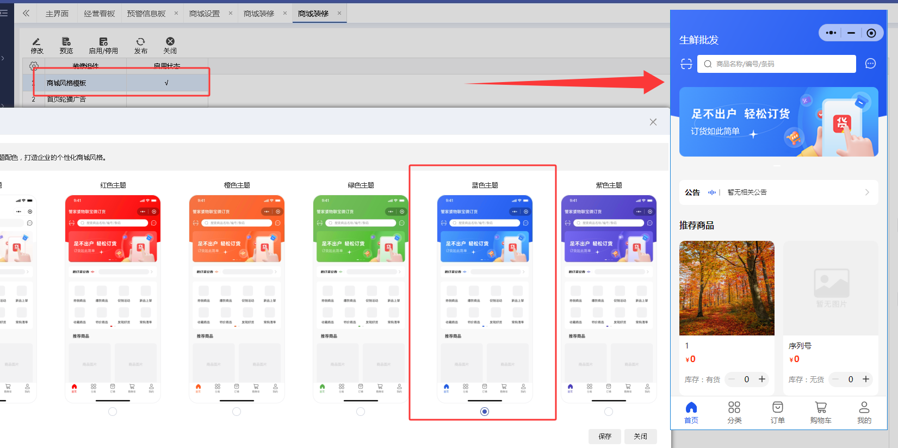
Task: Open the chat message icon in preview
Action: click(870, 64)
